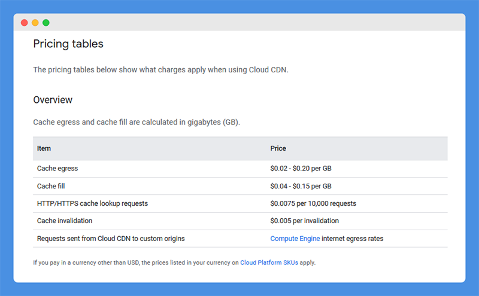
Task: Click the HTTP/HTTPS cache lookup requests cell
Action: pyautogui.click(x=92, y=203)
